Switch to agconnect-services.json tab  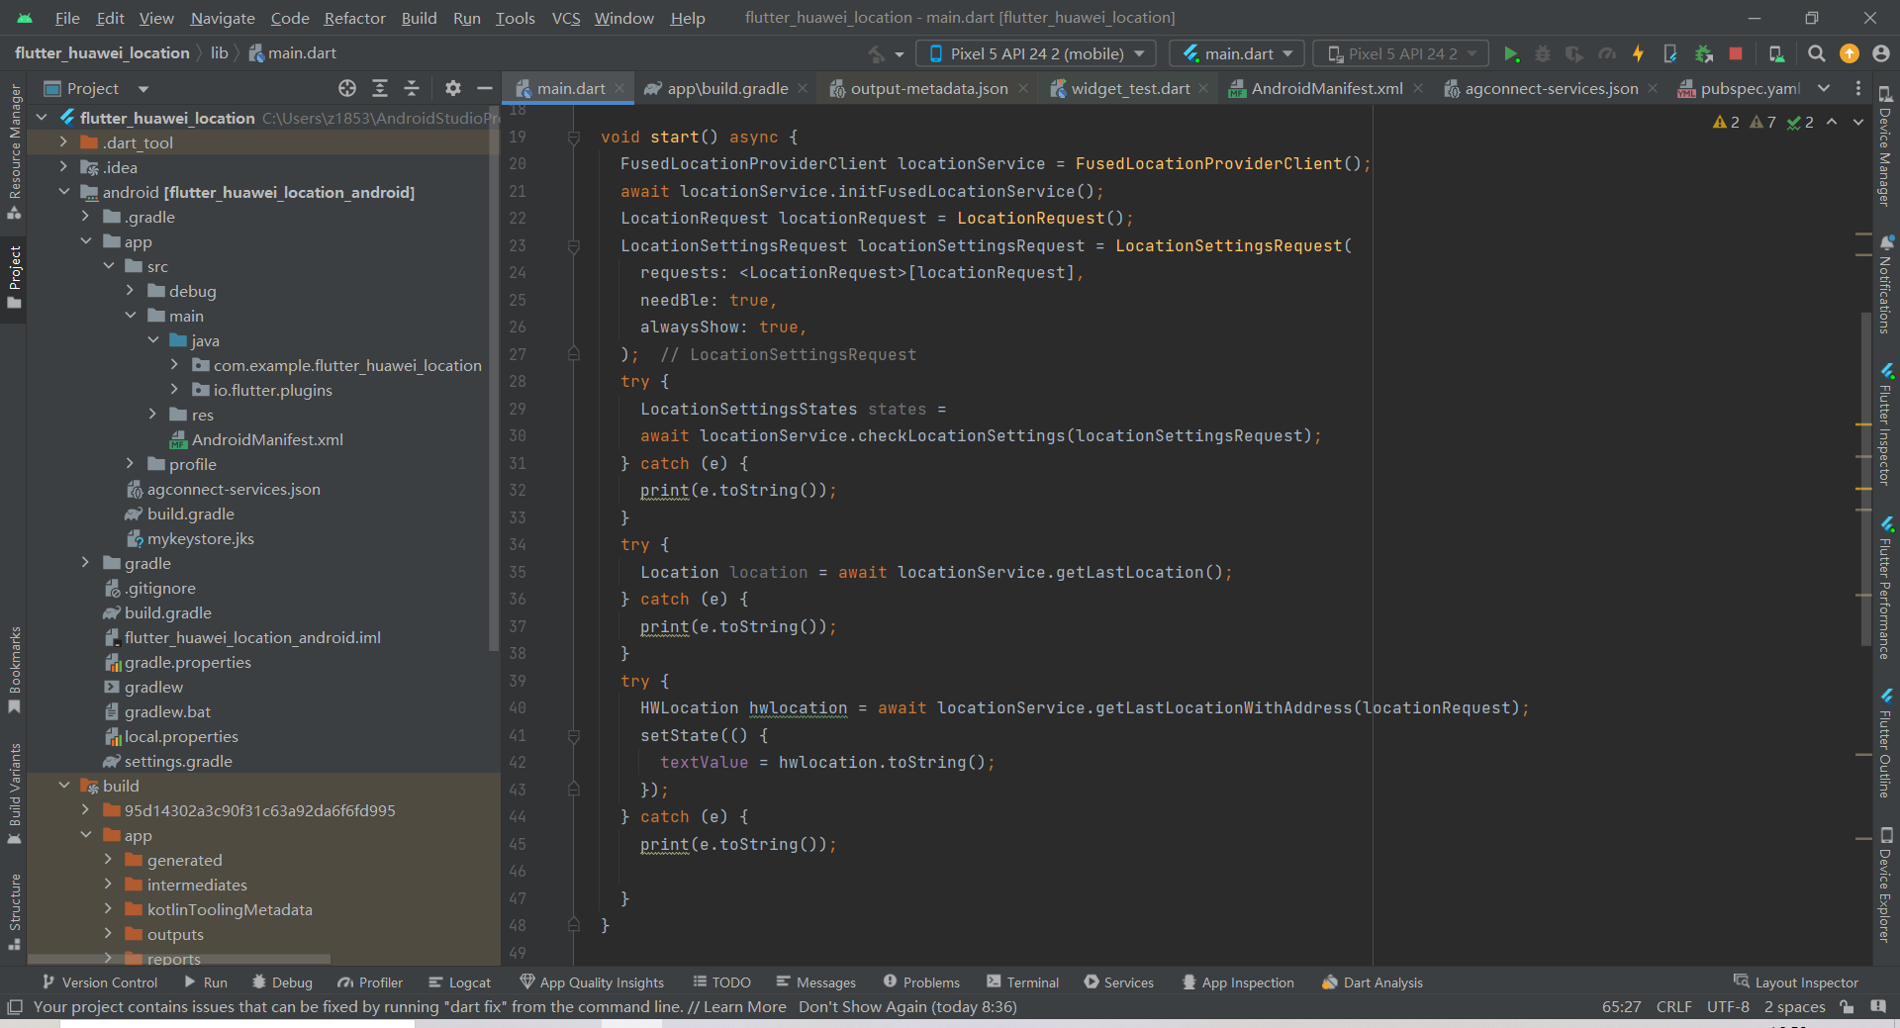pos(1551,88)
